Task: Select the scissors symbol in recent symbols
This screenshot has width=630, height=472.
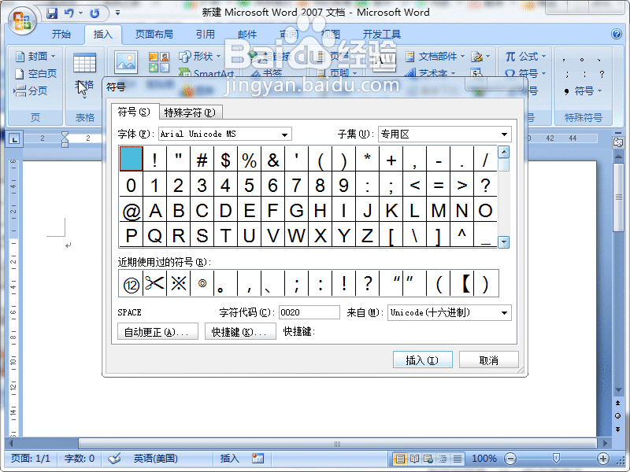Action: (154, 283)
